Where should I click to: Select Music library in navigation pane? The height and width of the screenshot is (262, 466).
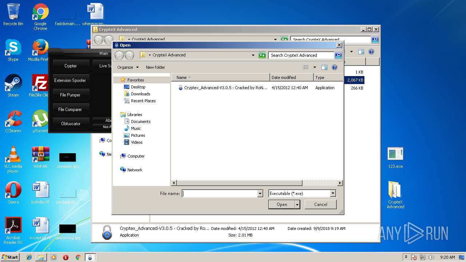pos(132,128)
